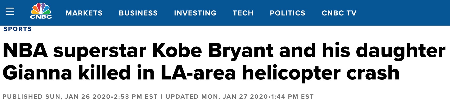
Task: Open the MARKETS section
Action: coord(84,13)
